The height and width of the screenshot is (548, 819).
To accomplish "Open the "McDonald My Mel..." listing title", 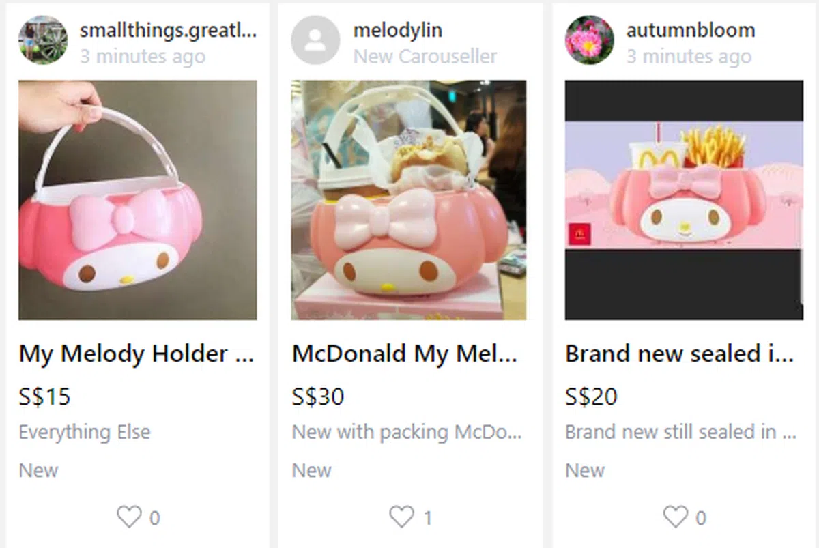I will coord(405,354).
